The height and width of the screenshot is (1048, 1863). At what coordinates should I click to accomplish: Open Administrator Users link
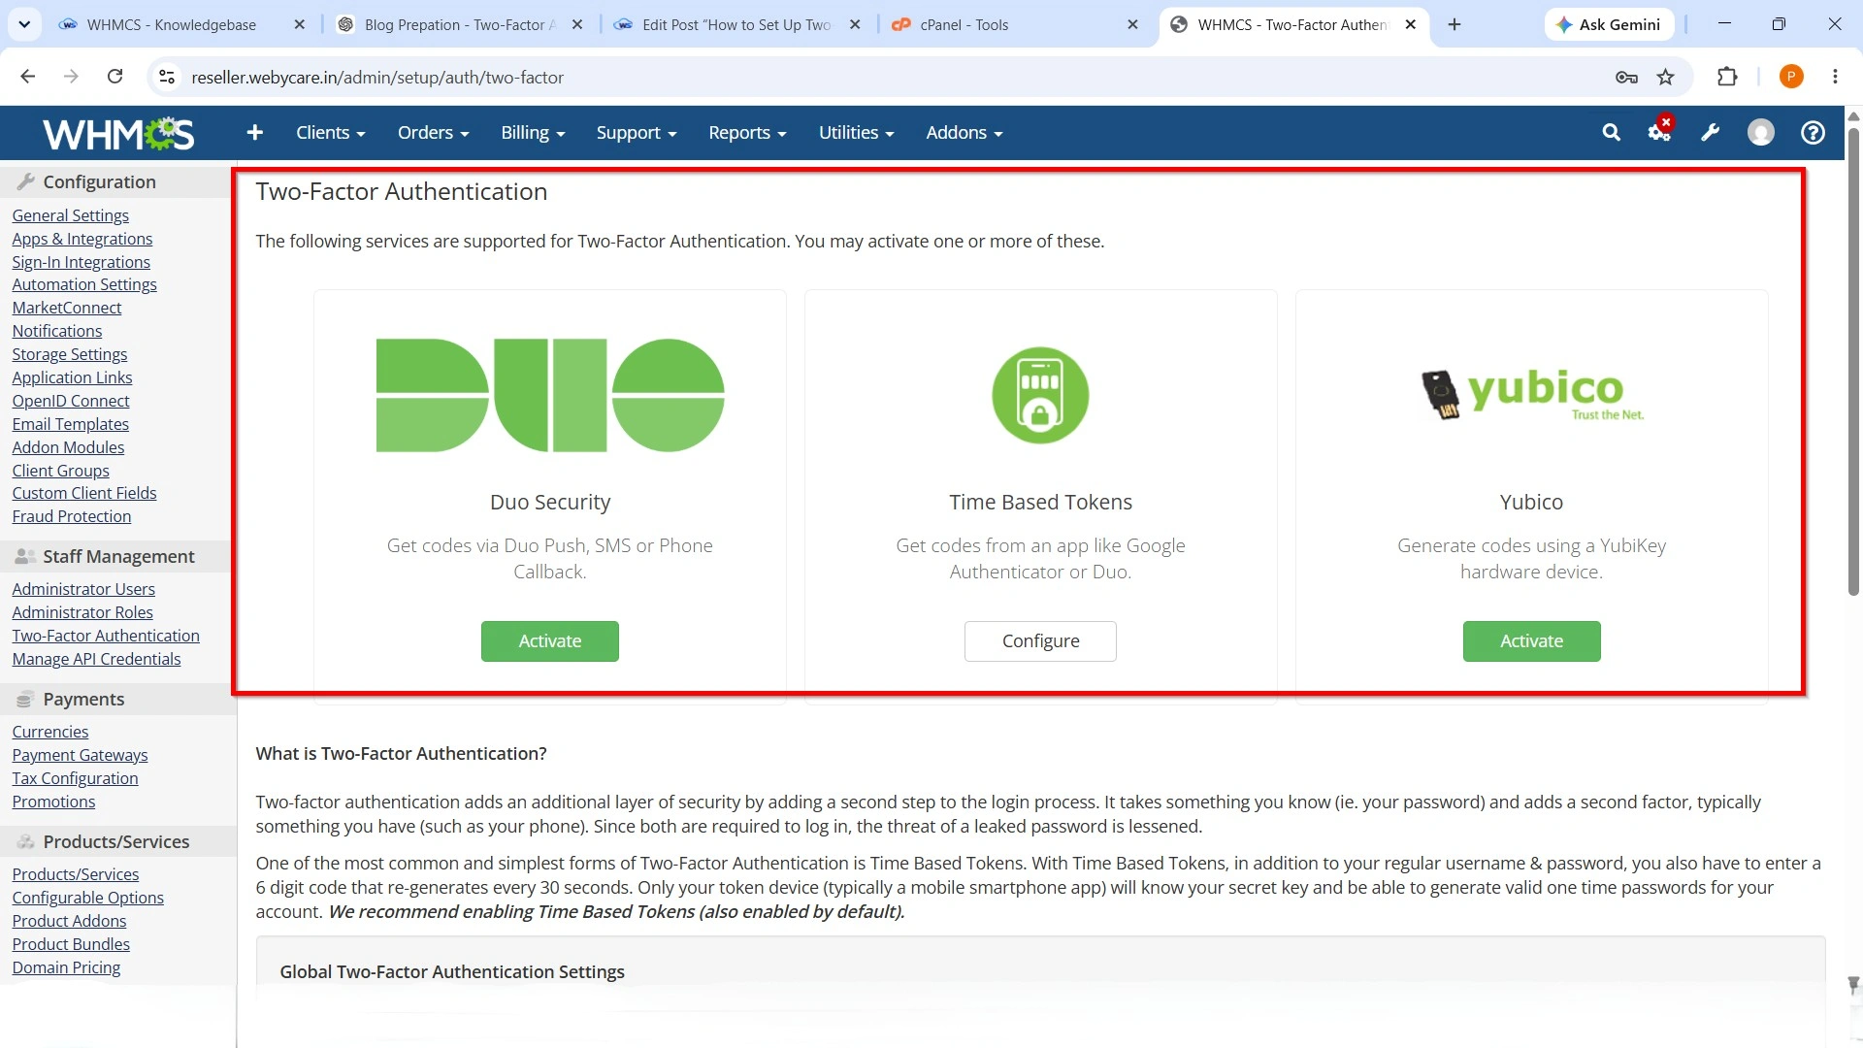pos(83,589)
